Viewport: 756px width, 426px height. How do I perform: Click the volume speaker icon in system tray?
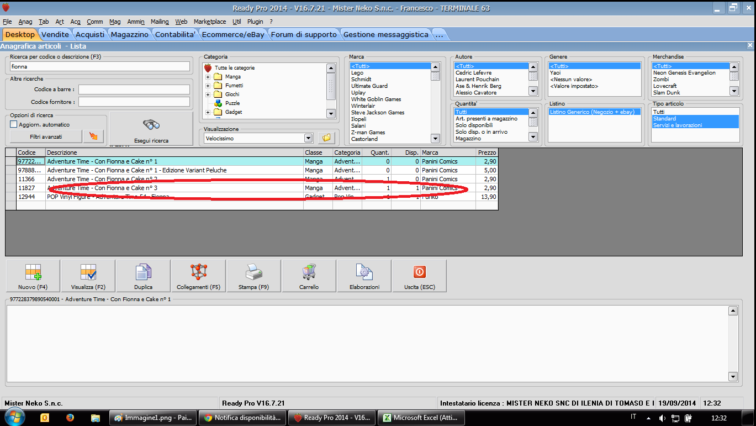[x=662, y=418]
